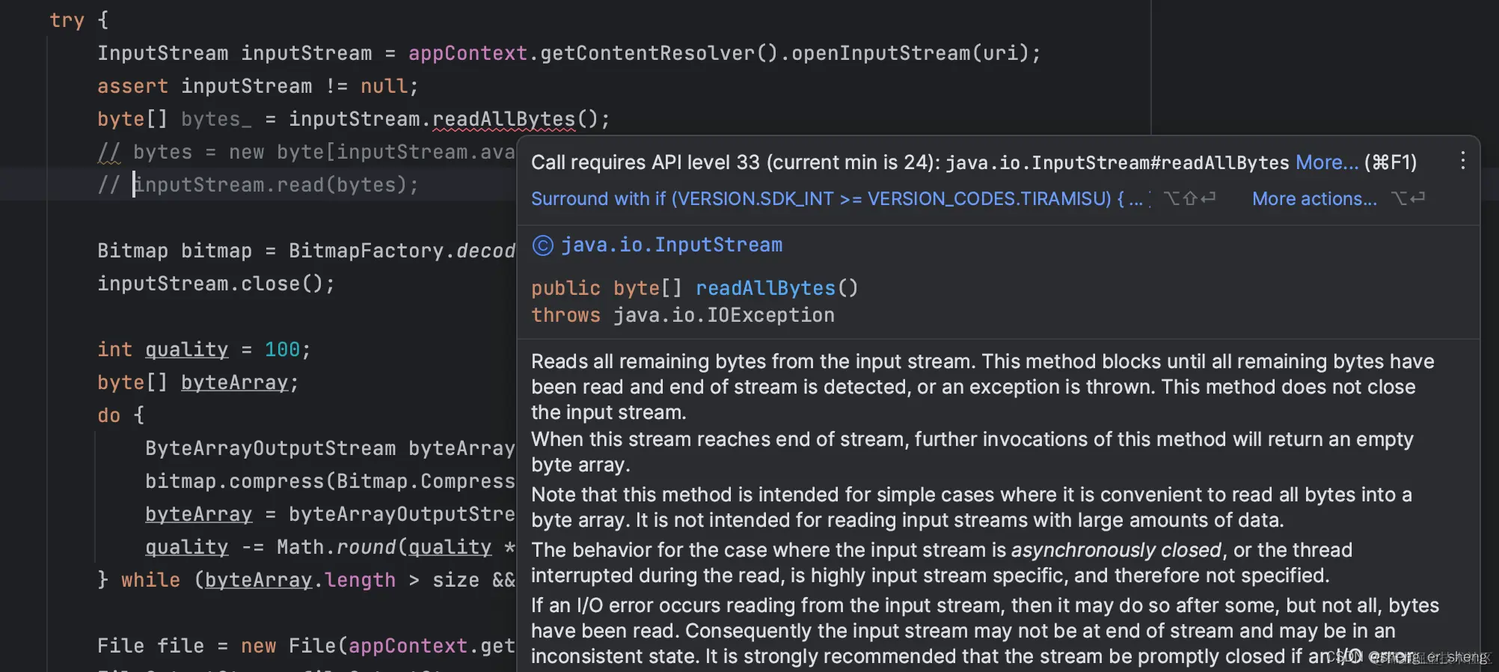Viewport: 1499px width, 672px height.
Task: Click 'asynchronously closed' italic text in documentation
Action: point(1116,550)
